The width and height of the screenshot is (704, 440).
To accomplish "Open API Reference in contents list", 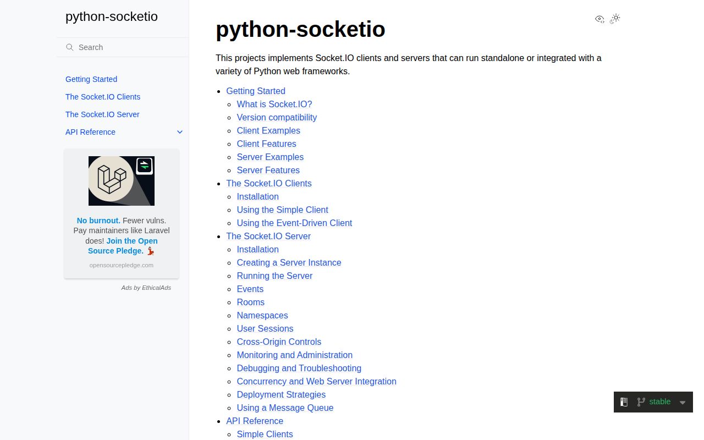I will point(255,421).
